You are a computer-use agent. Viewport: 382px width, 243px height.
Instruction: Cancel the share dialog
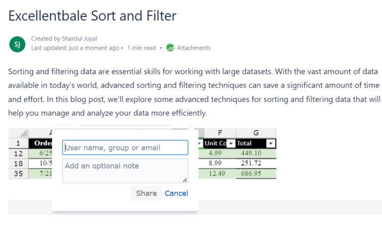[x=176, y=193]
